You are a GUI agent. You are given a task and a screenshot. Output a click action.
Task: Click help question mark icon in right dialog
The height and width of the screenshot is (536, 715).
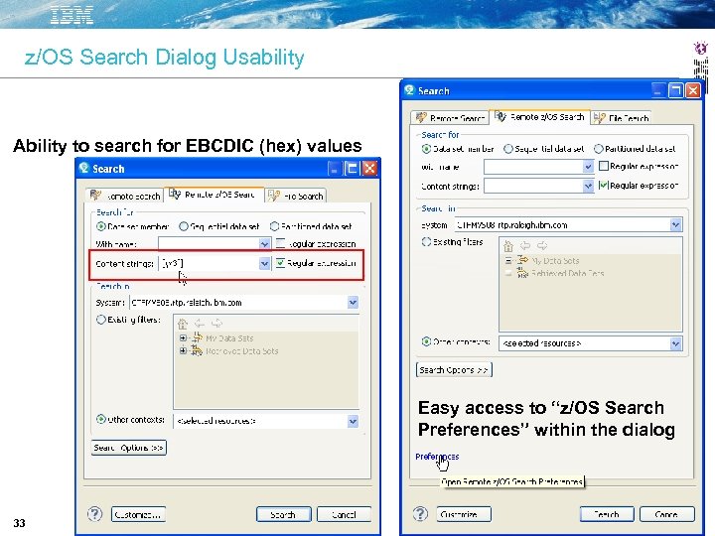click(420, 514)
